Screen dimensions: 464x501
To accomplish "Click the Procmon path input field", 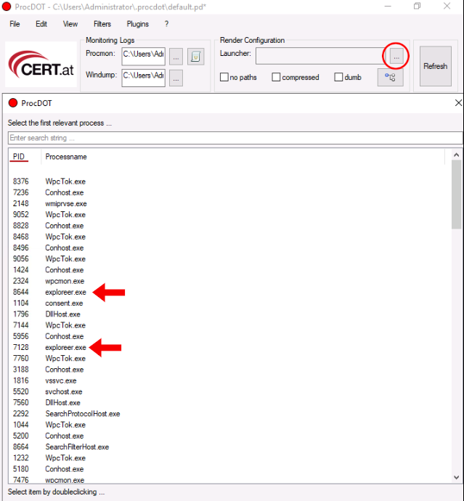I will [144, 57].
